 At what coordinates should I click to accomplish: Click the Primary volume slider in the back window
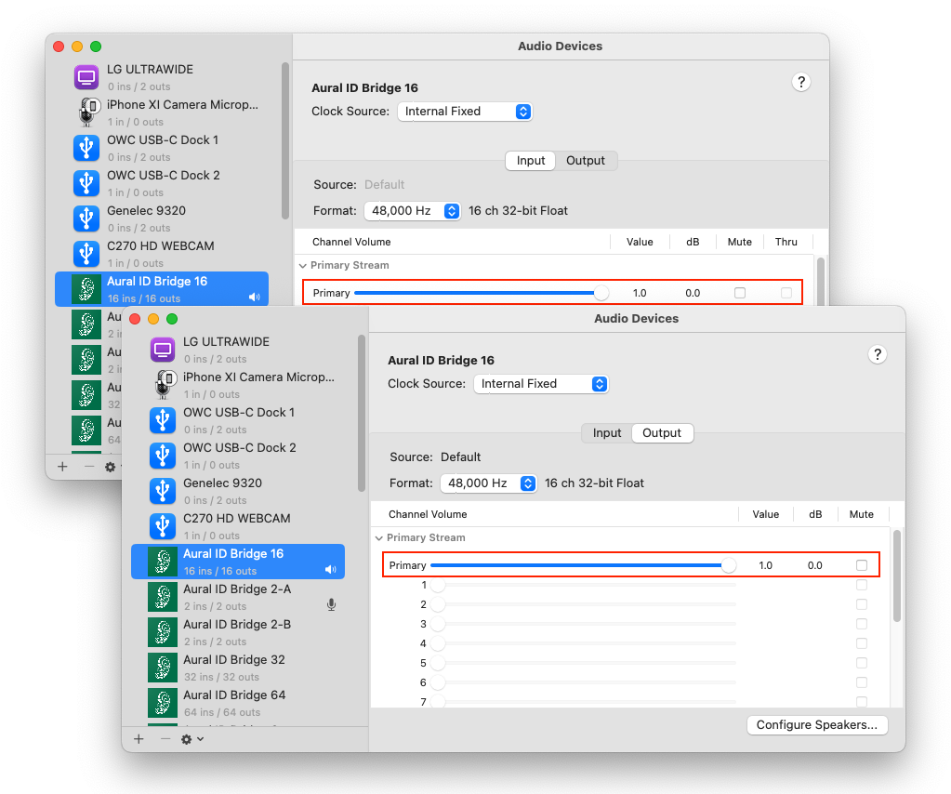(482, 293)
